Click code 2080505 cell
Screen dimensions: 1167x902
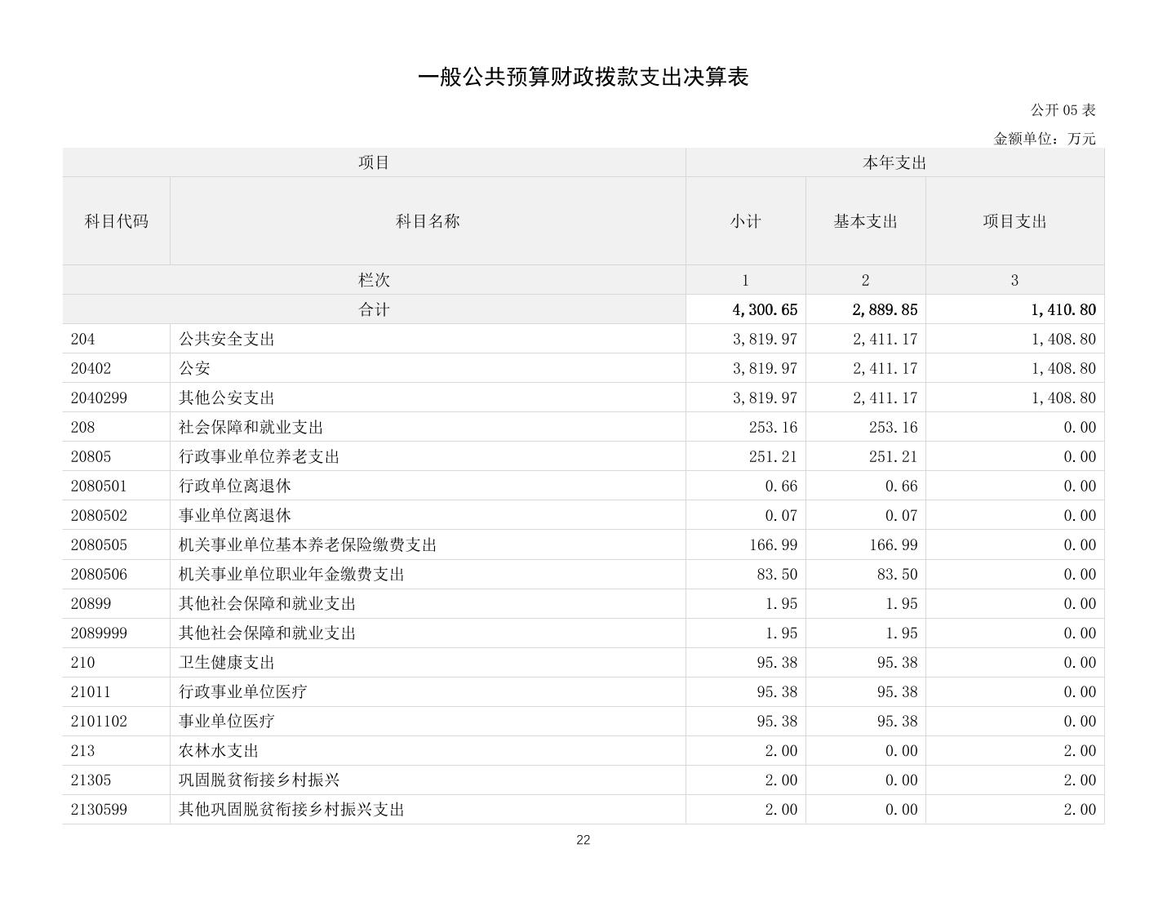(x=117, y=544)
